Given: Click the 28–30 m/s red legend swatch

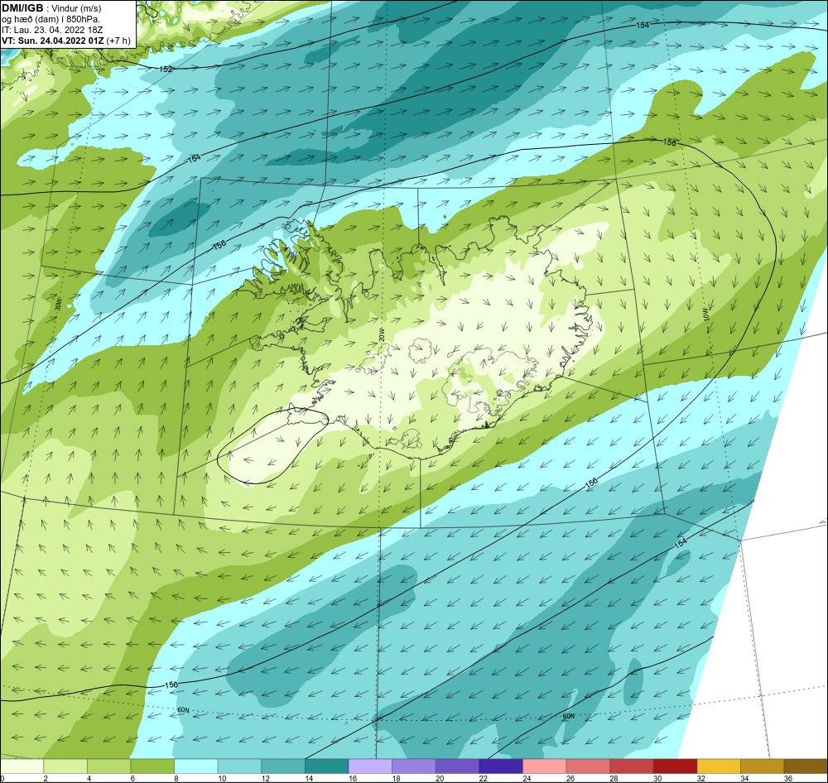Looking at the screenshot, I should pyautogui.click(x=632, y=766).
